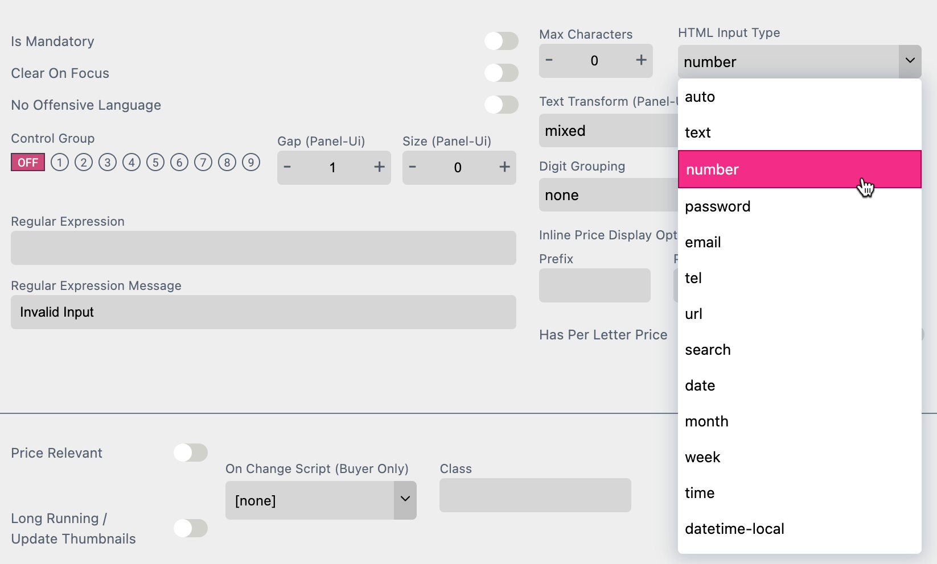Screen dimensions: 937x564
Task: Click the Prefix field under Inline Price Display
Action: (x=594, y=285)
